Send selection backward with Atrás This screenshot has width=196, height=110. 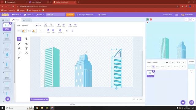point(64,25)
